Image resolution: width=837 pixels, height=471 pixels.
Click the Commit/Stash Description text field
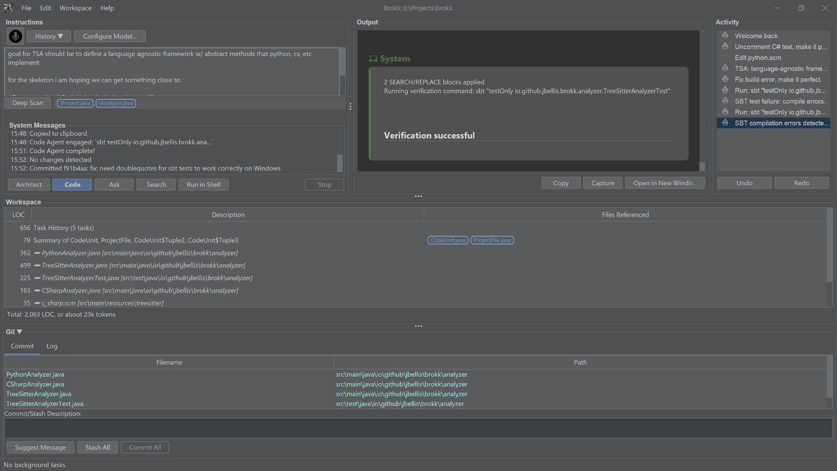(x=418, y=428)
